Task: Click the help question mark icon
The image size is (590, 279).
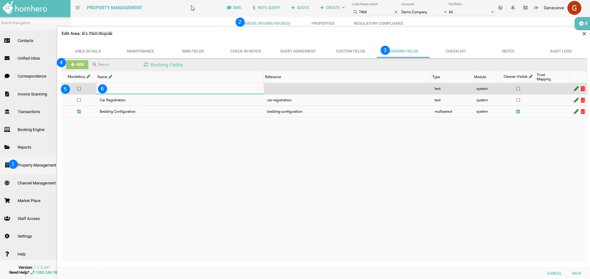Action: [500, 8]
